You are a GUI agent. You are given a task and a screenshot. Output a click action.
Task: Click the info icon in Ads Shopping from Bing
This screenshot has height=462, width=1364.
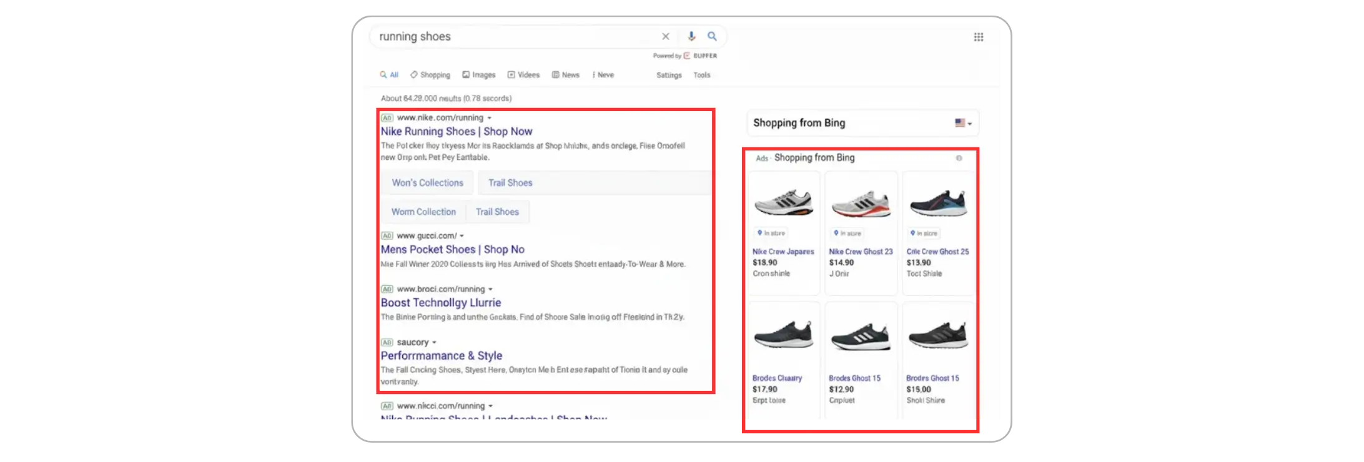[959, 158]
